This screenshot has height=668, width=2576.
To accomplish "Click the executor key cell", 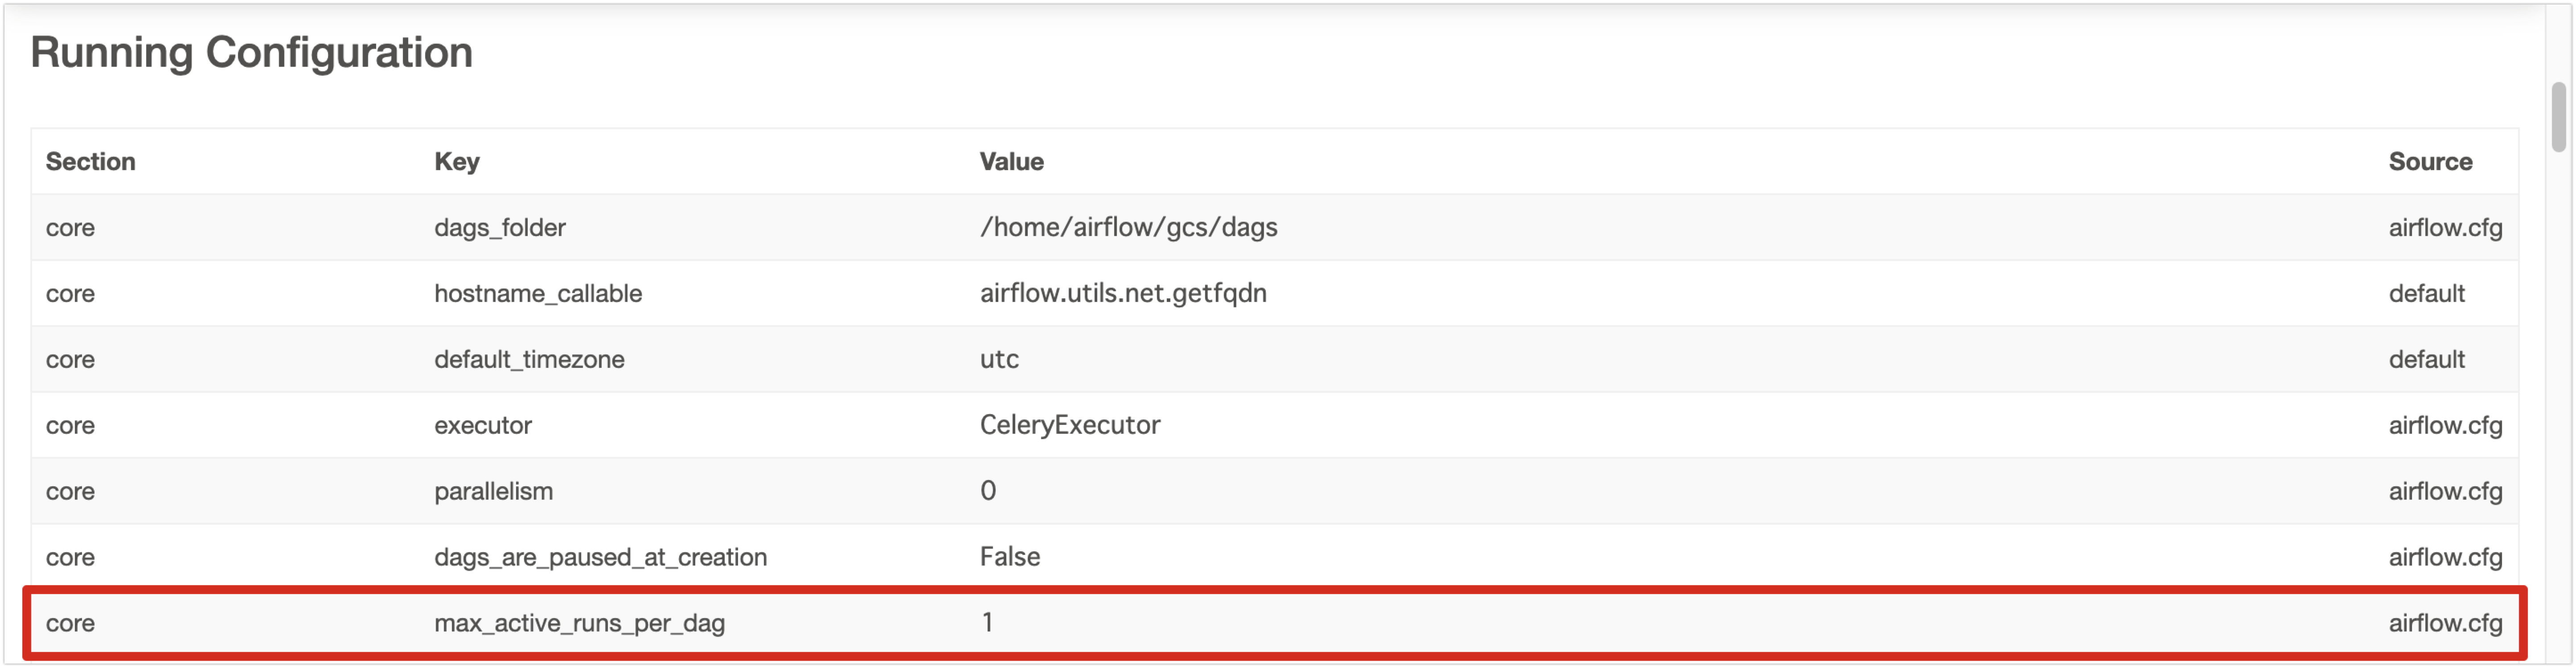I will pos(483,425).
